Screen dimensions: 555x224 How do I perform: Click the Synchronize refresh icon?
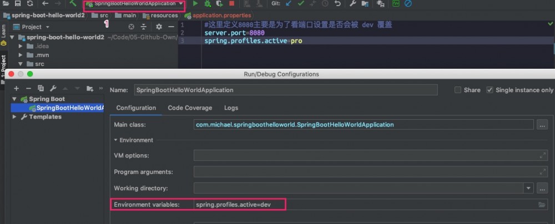30,3
